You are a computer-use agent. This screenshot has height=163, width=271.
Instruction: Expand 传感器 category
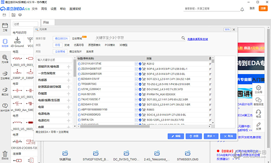pyautogui.click(x=69, y=80)
